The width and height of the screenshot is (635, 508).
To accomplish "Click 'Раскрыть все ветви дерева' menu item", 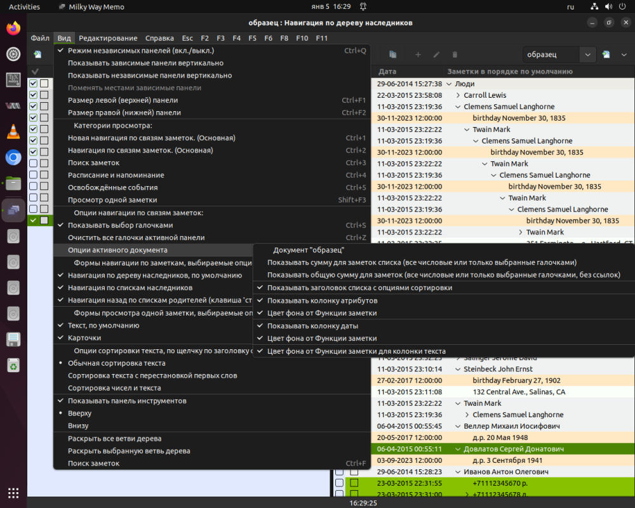I will point(114,439).
